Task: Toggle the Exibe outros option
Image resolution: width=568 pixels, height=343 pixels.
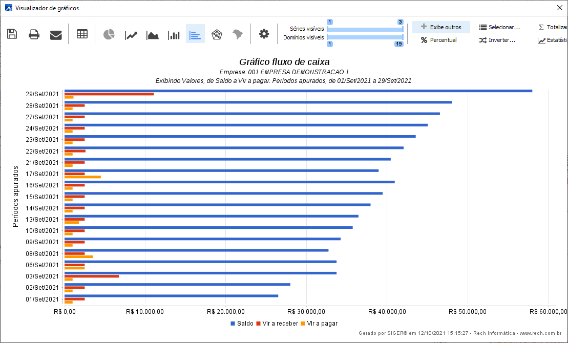Action: (x=441, y=27)
